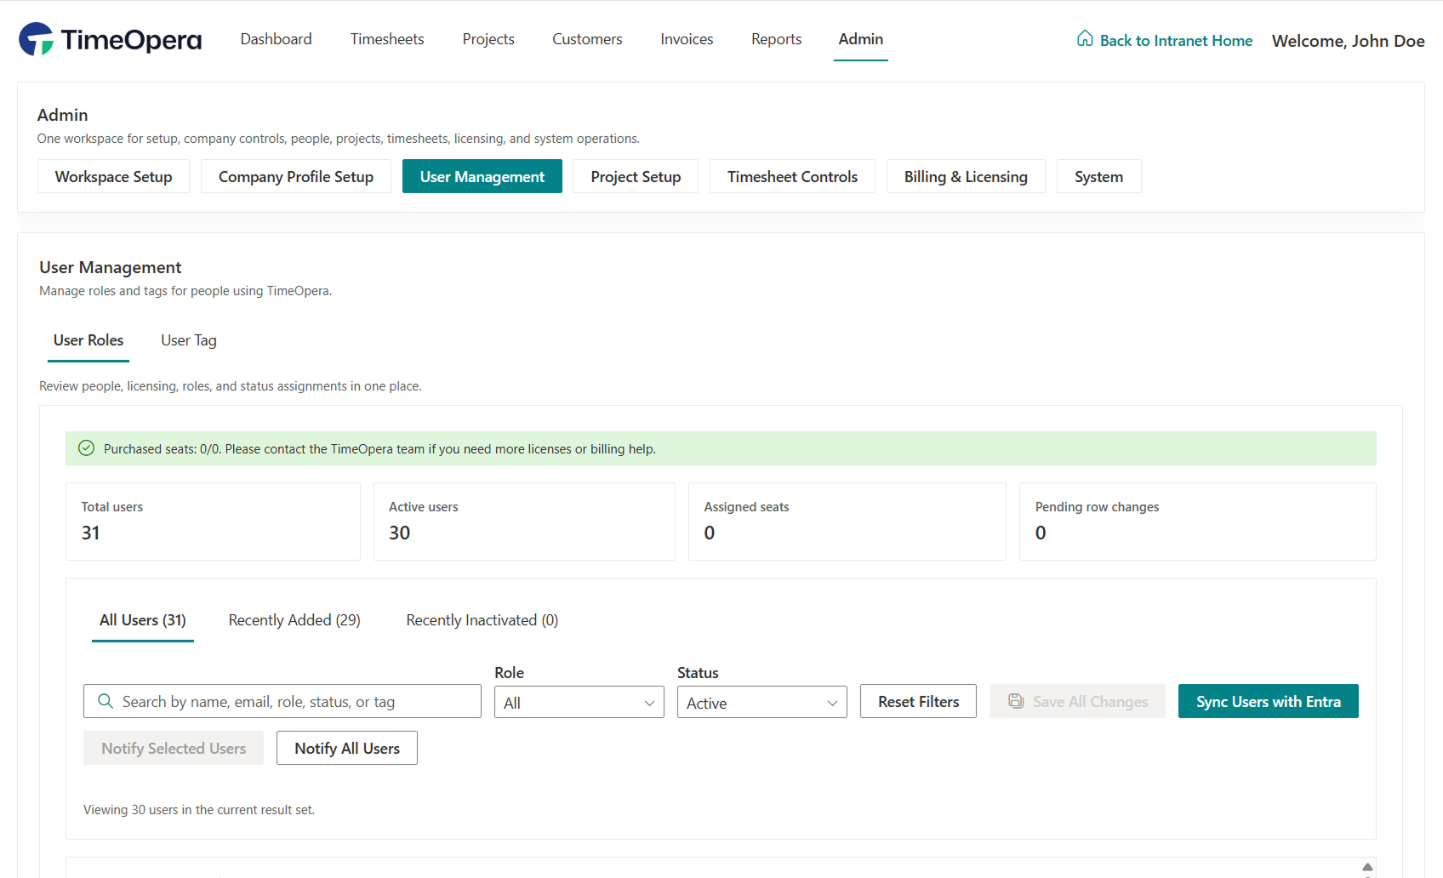Open the Reports page
1443x878 pixels.
point(777,39)
